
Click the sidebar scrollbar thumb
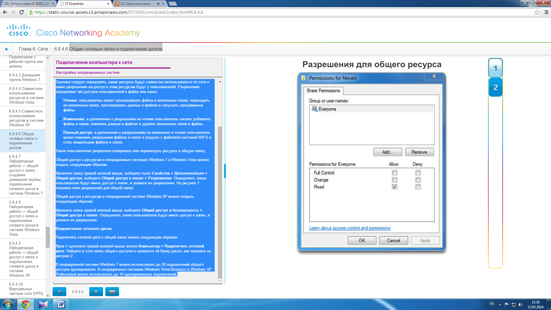[48, 237]
